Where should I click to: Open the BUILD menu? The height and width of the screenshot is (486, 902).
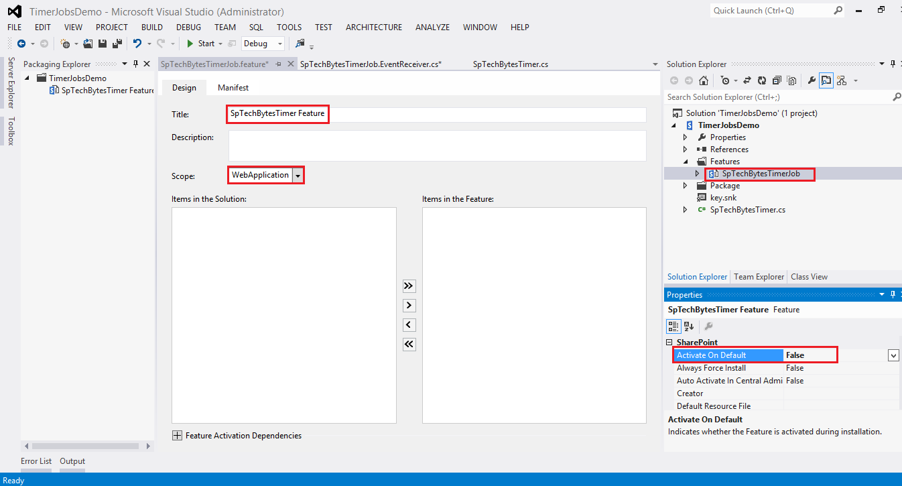point(151,27)
